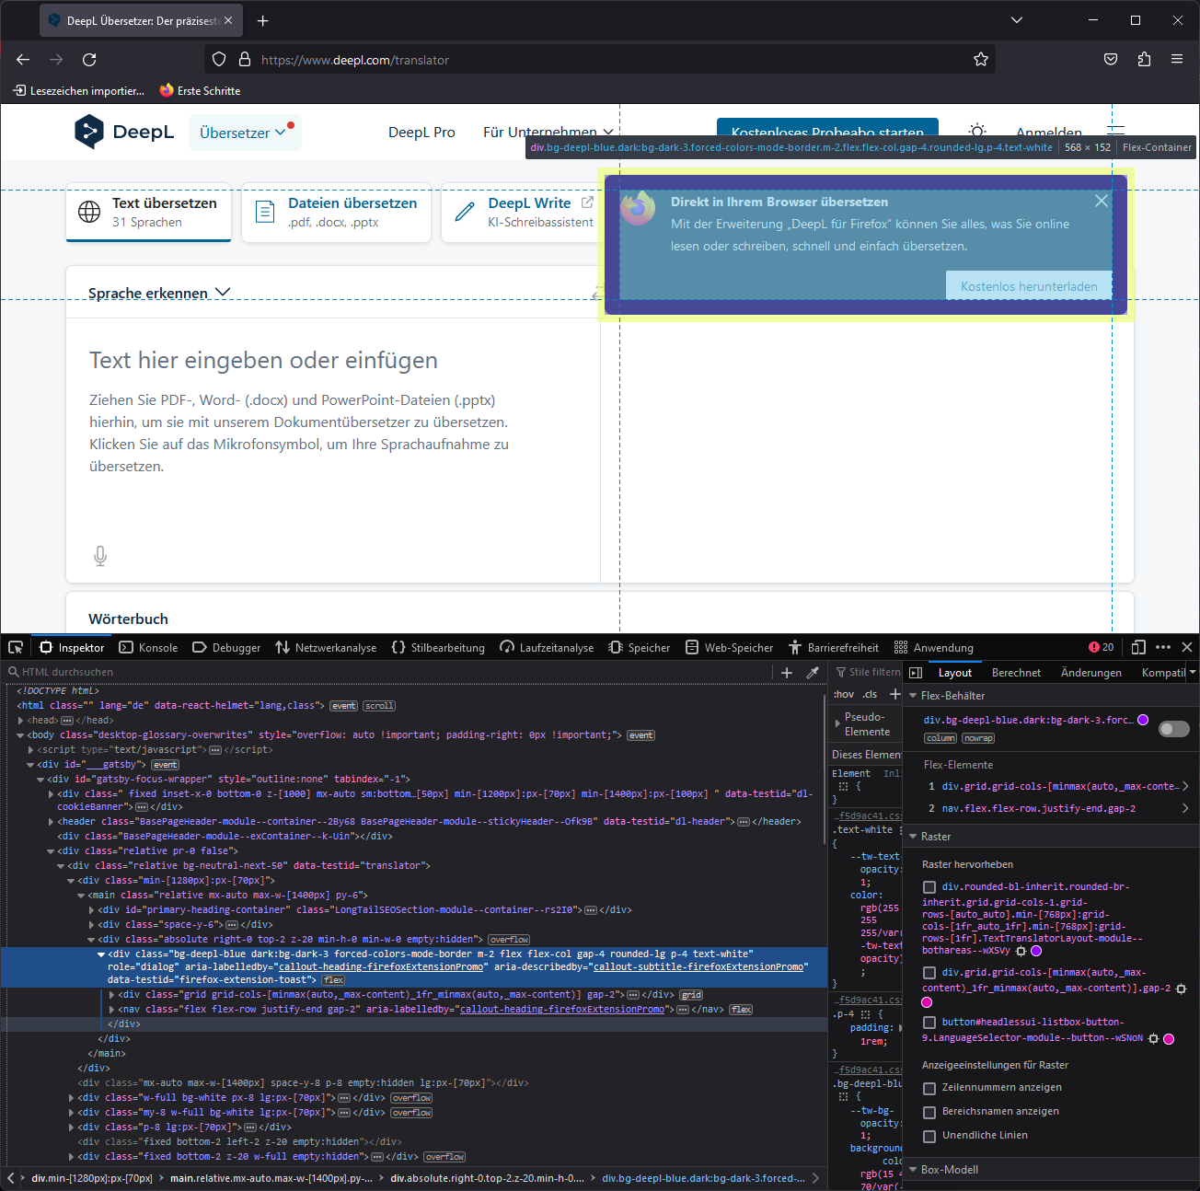This screenshot has width=1200, height=1191.
Task: Toggle the flex overlay switch for bg-deepl-blue
Action: 1173,728
